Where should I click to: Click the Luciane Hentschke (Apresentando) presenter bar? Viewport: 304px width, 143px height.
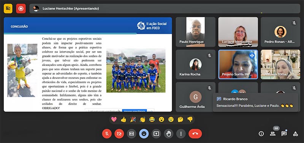click(165, 8)
